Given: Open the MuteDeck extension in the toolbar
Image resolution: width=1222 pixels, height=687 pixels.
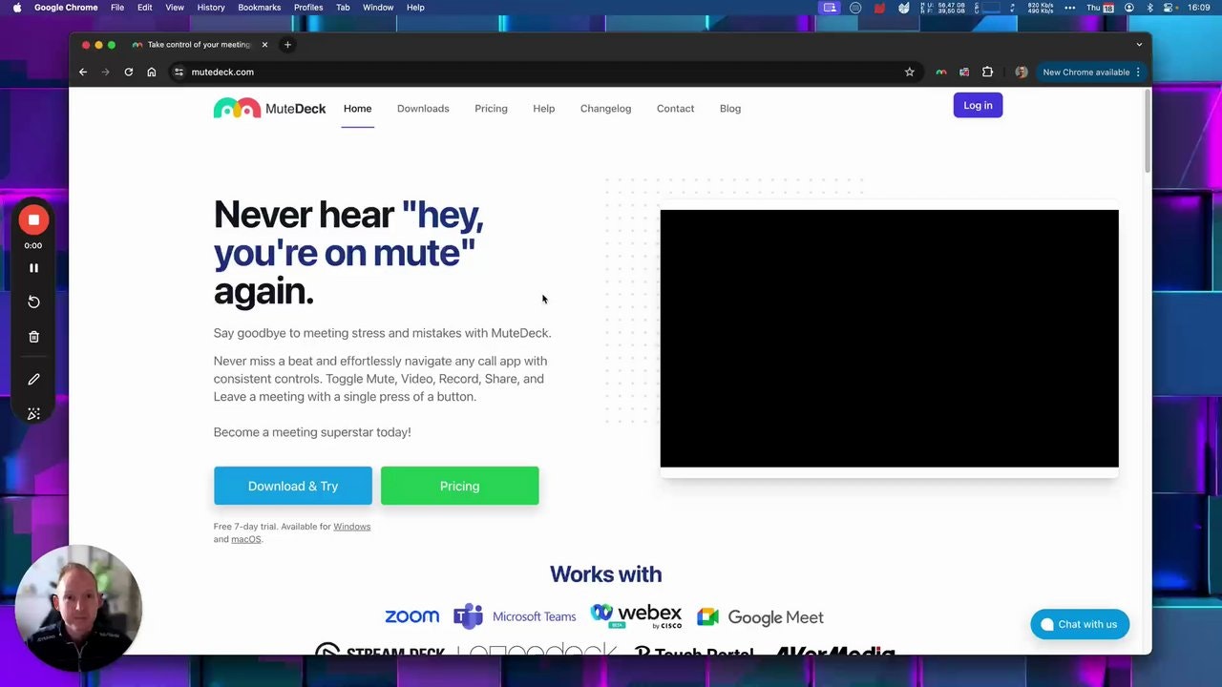Looking at the screenshot, I should [940, 72].
